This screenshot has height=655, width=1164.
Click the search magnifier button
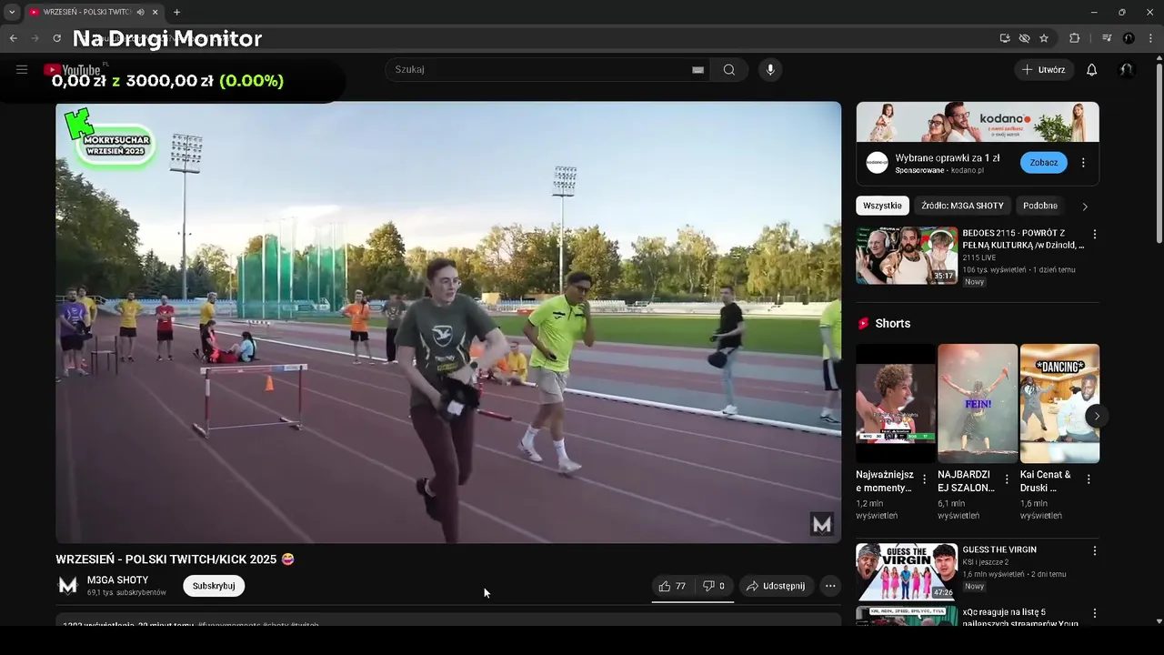728,70
